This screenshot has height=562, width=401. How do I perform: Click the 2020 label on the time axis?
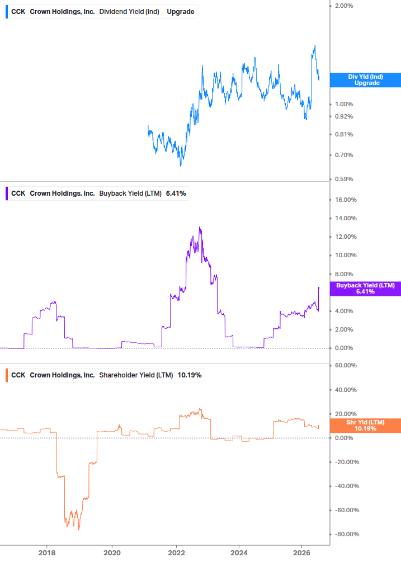tap(112, 552)
